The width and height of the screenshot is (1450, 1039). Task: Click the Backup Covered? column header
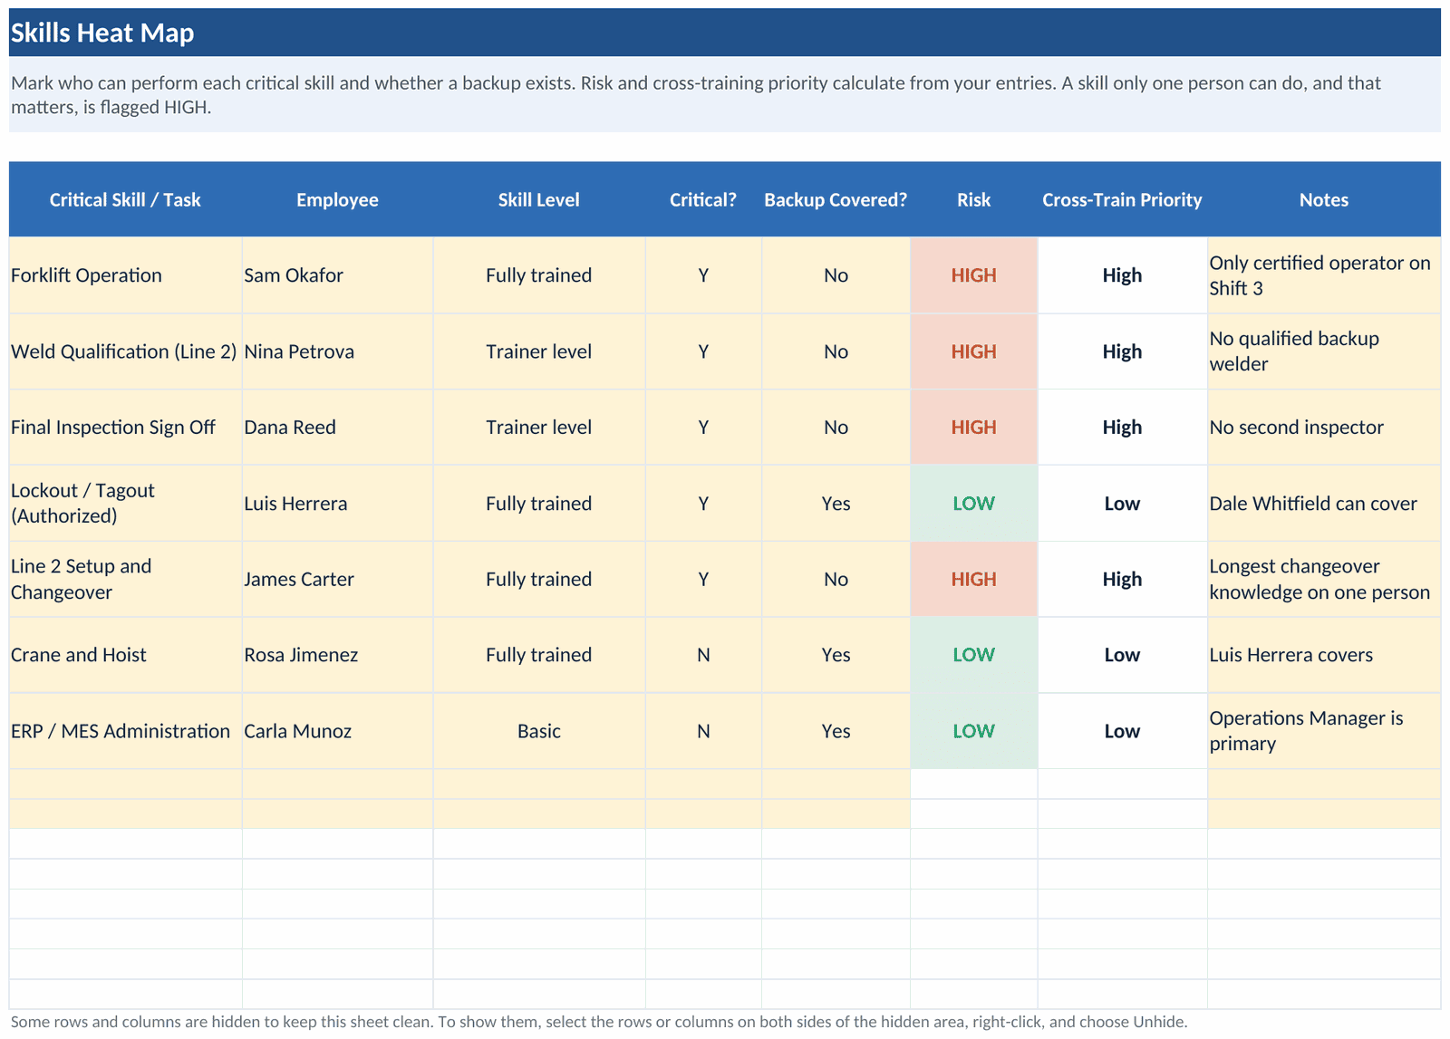click(x=836, y=199)
